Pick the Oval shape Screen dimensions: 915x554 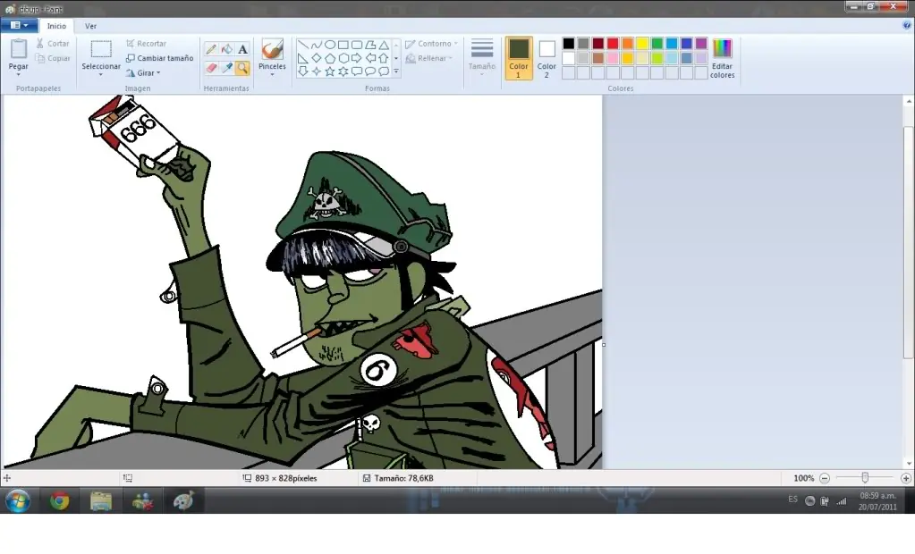[x=330, y=45]
